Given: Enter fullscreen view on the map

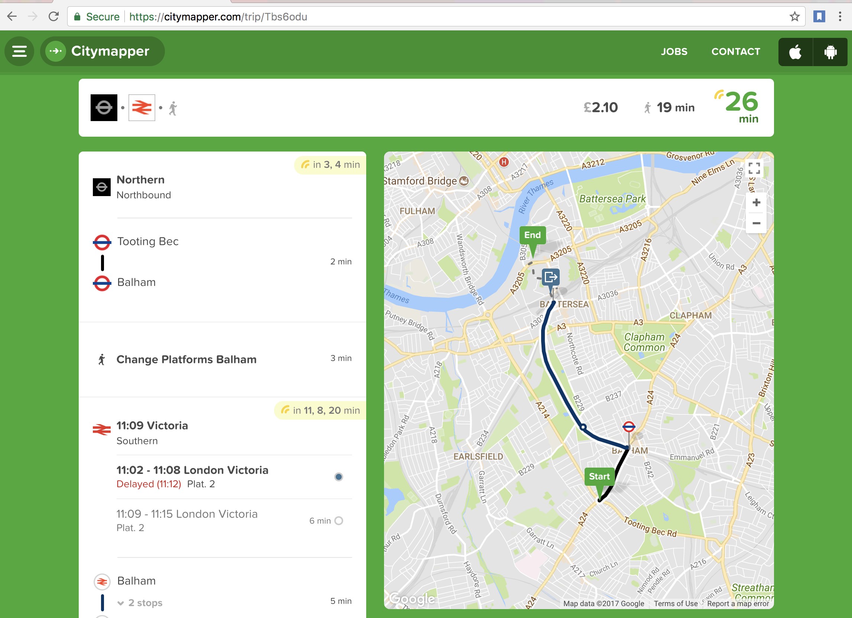Looking at the screenshot, I should 755,169.
